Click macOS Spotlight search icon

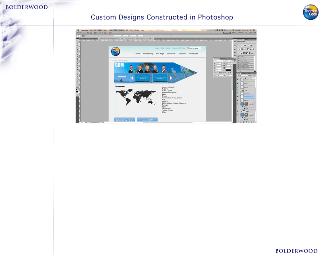[x=250, y=30]
